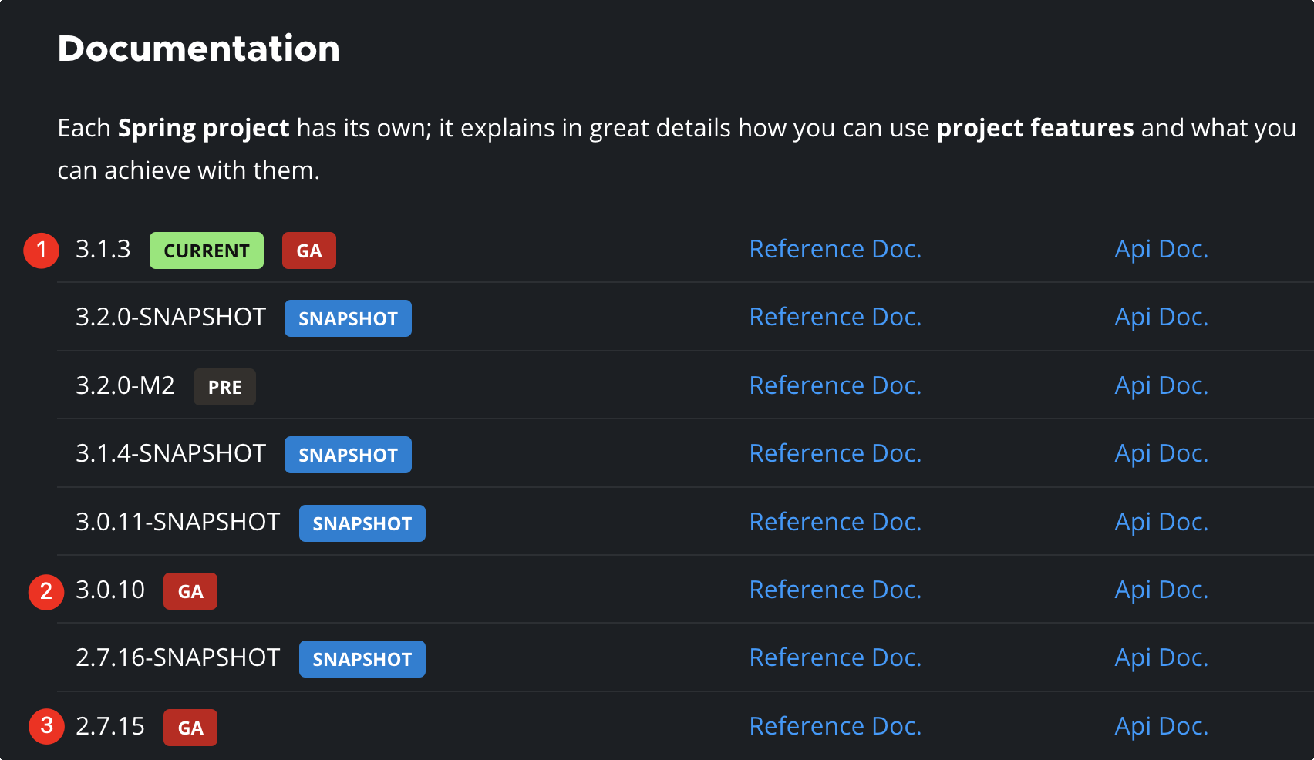Open Api Doc for version 2.7.15
The width and height of the screenshot is (1314, 760).
point(1161,726)
